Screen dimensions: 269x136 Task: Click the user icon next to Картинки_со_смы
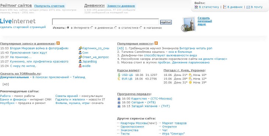pyautogui.click(x=80, y=48)
